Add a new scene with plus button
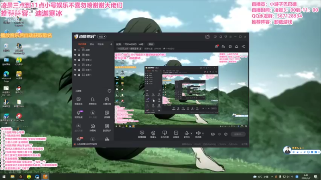The width and height of the screenshot is (321, 180). 111,44
